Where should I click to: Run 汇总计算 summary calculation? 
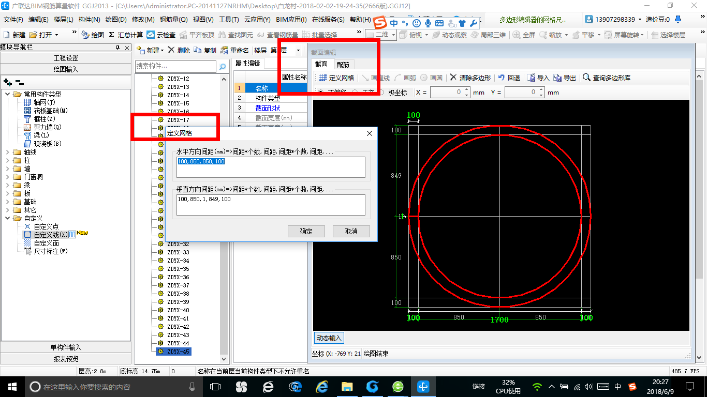coord(126,35)
